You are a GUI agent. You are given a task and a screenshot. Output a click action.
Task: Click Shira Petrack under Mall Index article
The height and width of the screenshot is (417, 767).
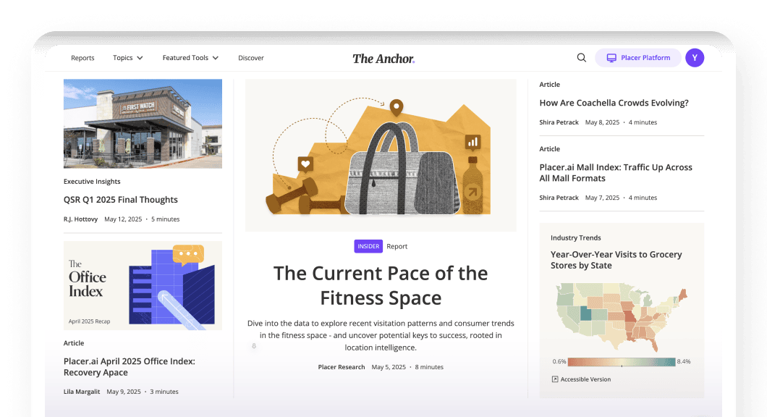pos(559,198)
